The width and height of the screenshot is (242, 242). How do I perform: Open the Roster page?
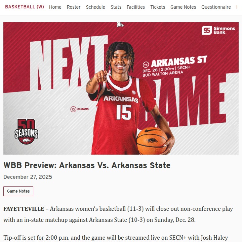click(x=74, y=7)
